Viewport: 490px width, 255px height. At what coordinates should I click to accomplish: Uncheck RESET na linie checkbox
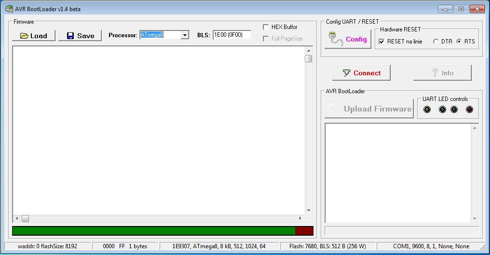[381, 42]
